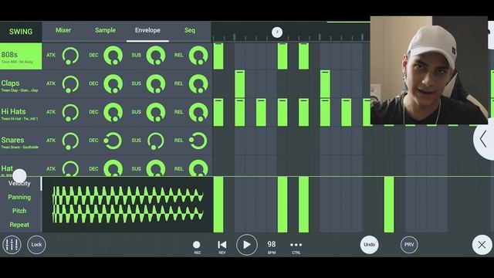Viewport: 494px width, 278px height.
Task: Adjust the Claps REL knob
Action: [198, 84]
